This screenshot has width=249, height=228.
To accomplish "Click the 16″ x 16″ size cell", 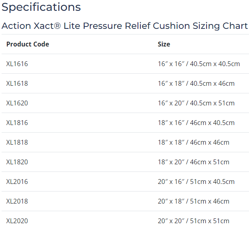I will (198, 64).
